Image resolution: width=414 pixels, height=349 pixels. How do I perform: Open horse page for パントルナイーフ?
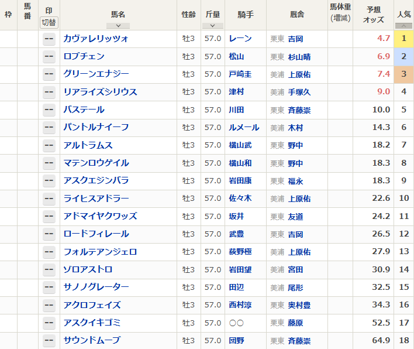pyautogui.click(x=96, y=128)
